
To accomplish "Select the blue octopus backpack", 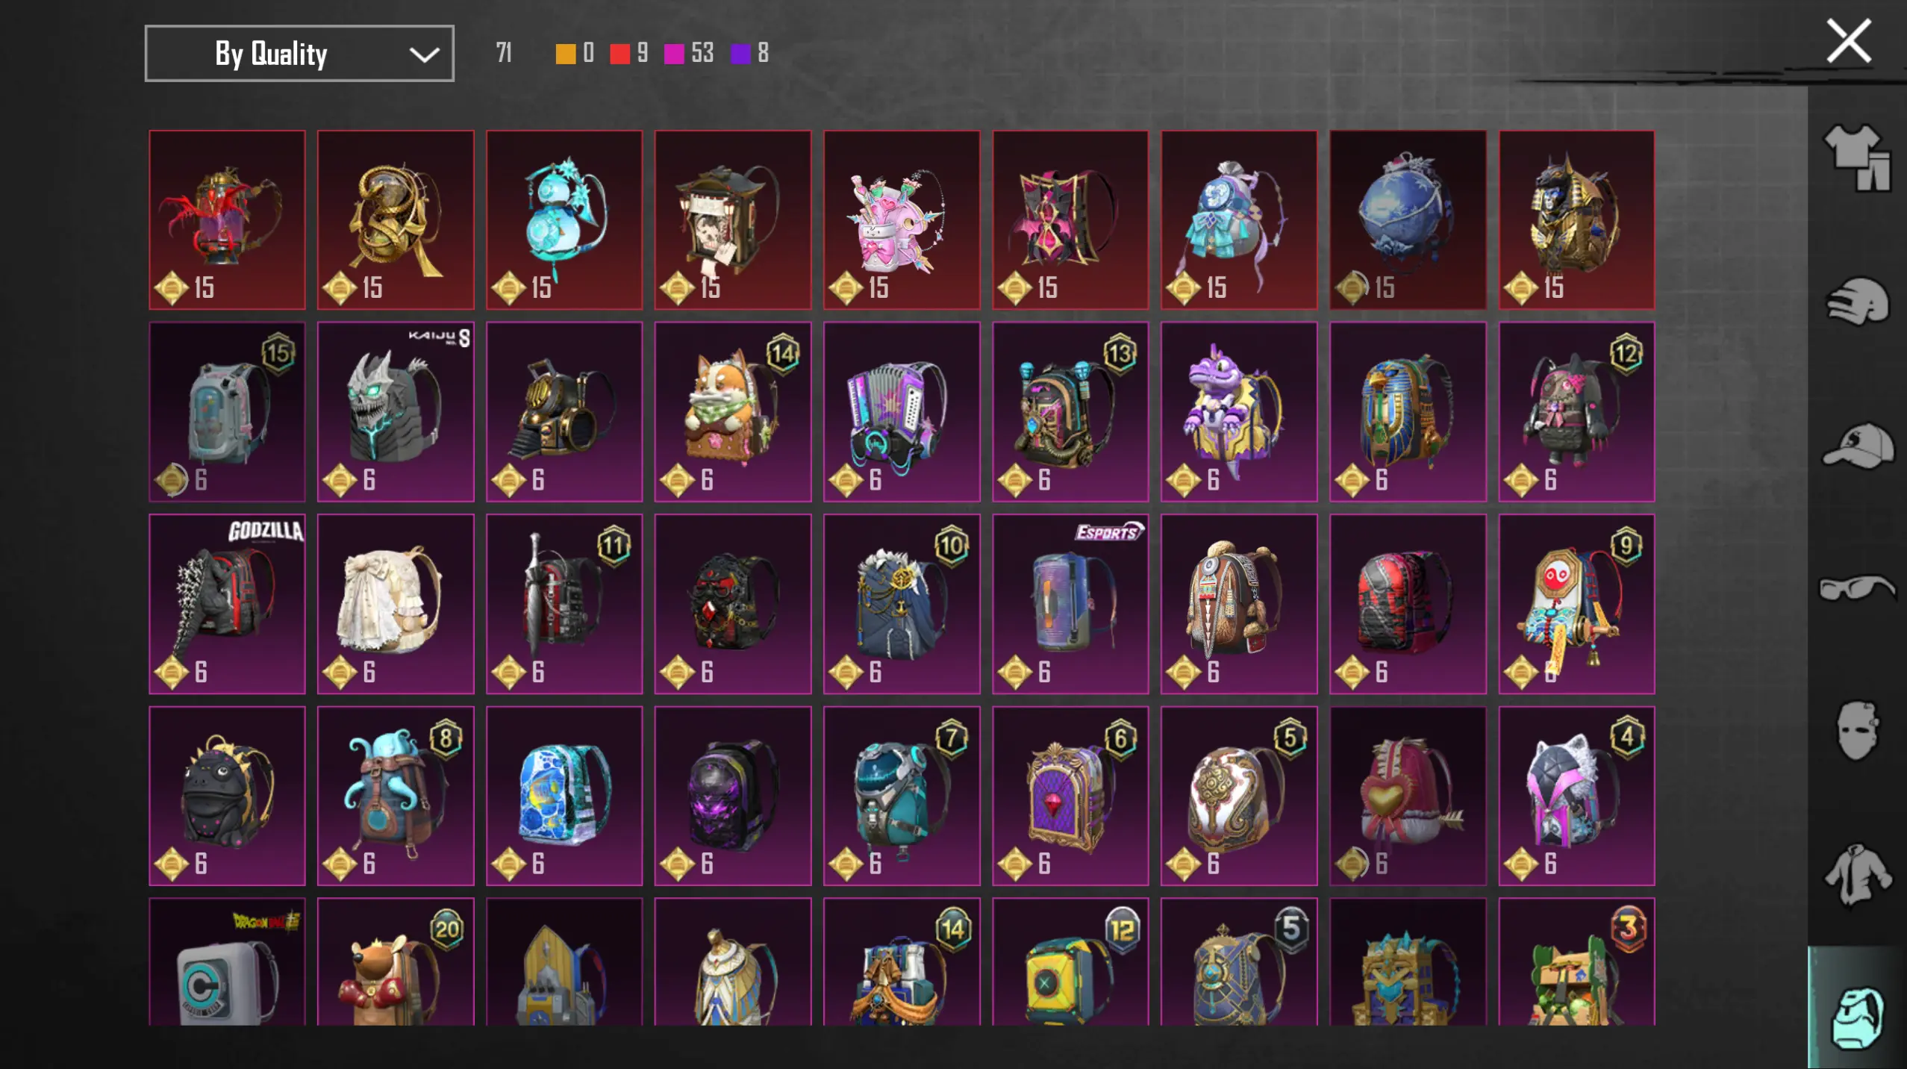I will point(396,796).
